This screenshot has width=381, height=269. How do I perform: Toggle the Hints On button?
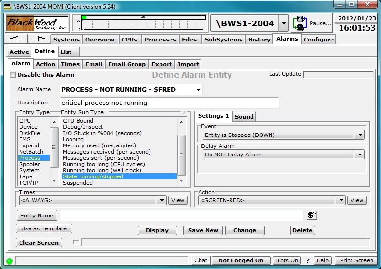tap(287, 260)
